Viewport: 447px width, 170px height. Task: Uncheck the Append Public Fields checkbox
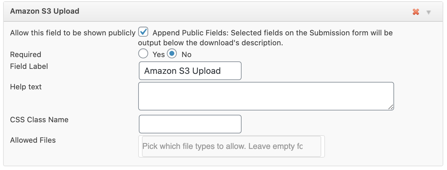tap(143, 32)
